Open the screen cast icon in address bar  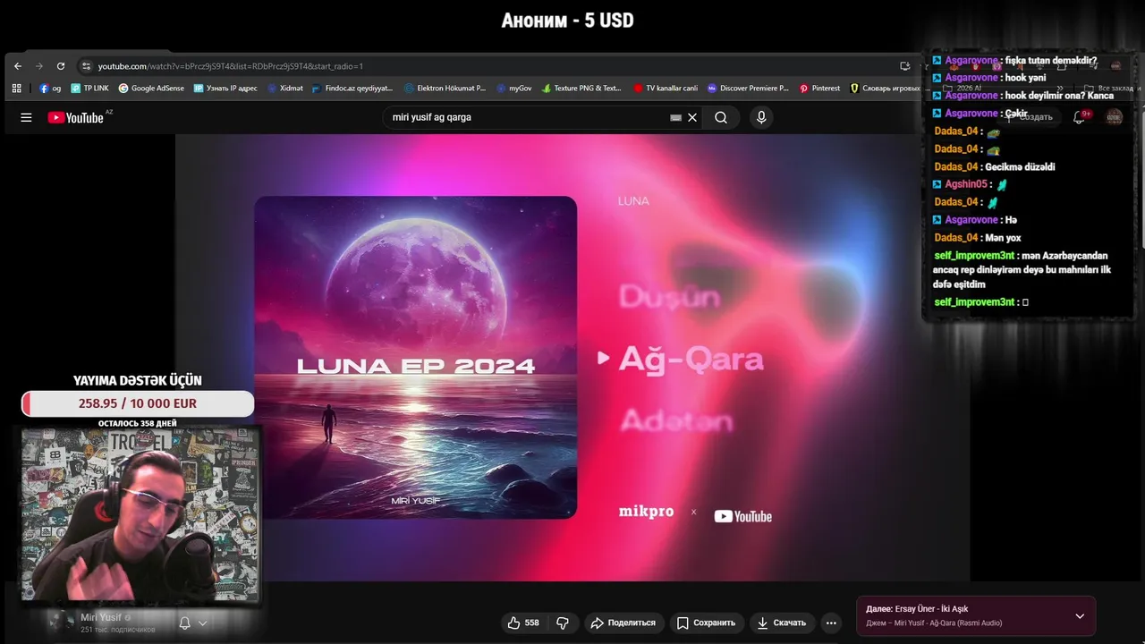pos(905,66)
